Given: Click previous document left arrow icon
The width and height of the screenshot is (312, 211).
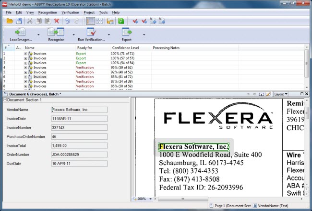Looking at the screenshot, I should click(x=248, y=94).
